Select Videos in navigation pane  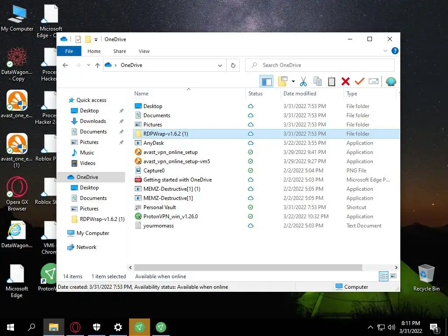(87, 163)
